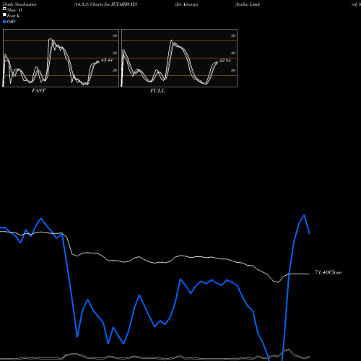
Task: Click the 20 level label in FAST chart
Action: point(115,70)
